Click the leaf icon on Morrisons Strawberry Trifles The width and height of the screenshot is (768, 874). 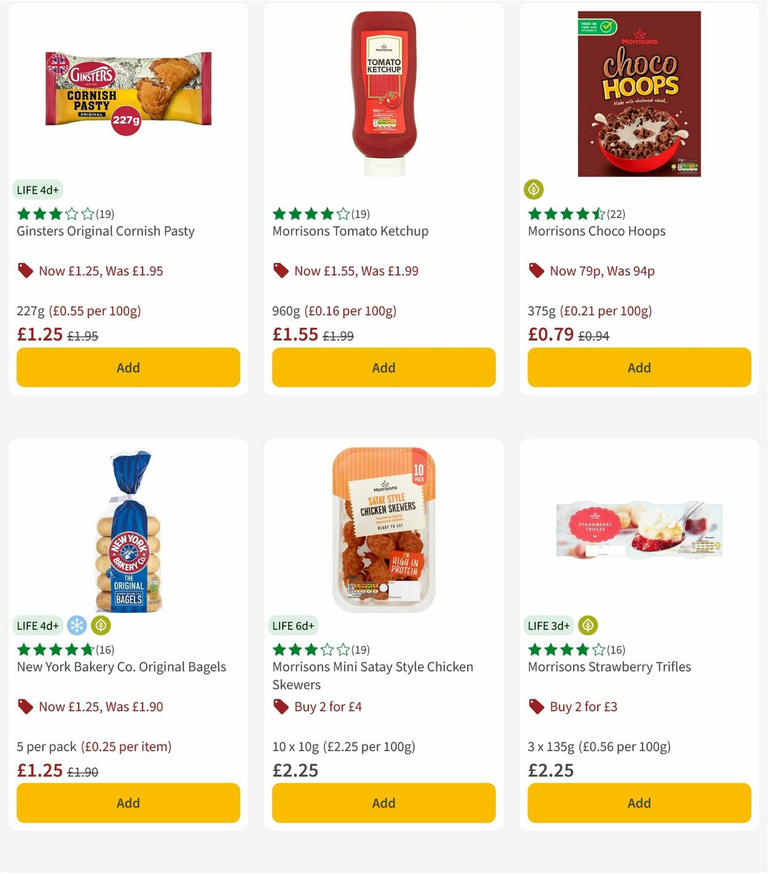tap(588, 626)
